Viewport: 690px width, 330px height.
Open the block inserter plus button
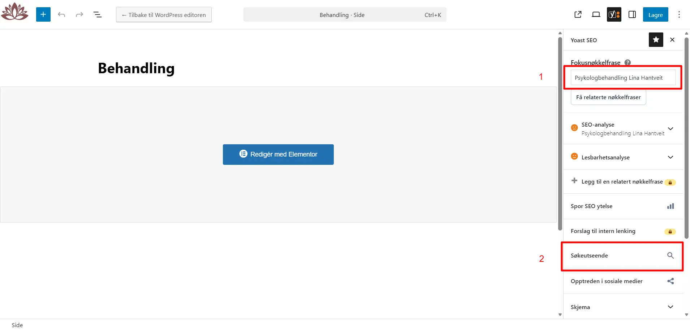(43, 14)
